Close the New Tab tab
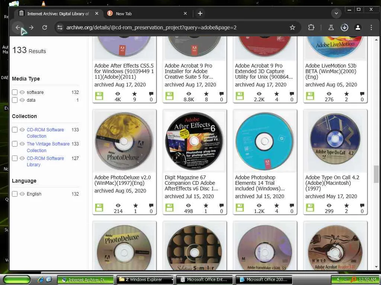Screen dimensions: 381x285 pyautogui.click(x=185, y=14)
